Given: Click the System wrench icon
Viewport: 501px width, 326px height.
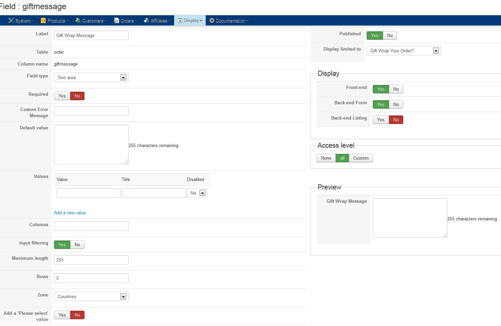Looking at the screenshot, I should coord(11,21).
